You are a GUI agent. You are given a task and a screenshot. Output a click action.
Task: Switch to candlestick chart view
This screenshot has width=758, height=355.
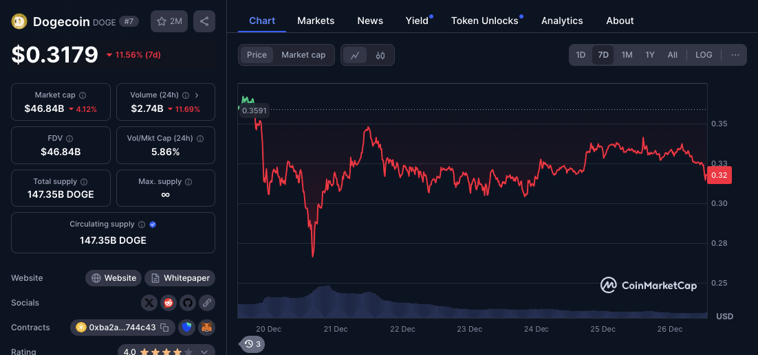(x=380, y=55)
